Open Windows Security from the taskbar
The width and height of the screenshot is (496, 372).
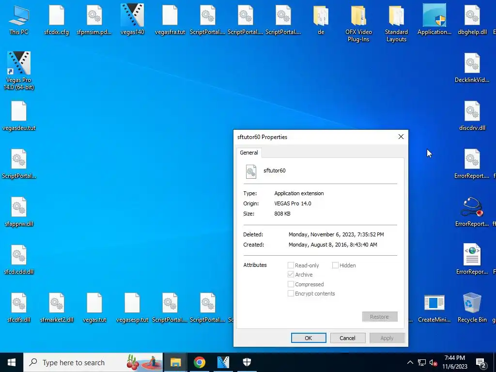pyautogui.click(x=247, y=362)
